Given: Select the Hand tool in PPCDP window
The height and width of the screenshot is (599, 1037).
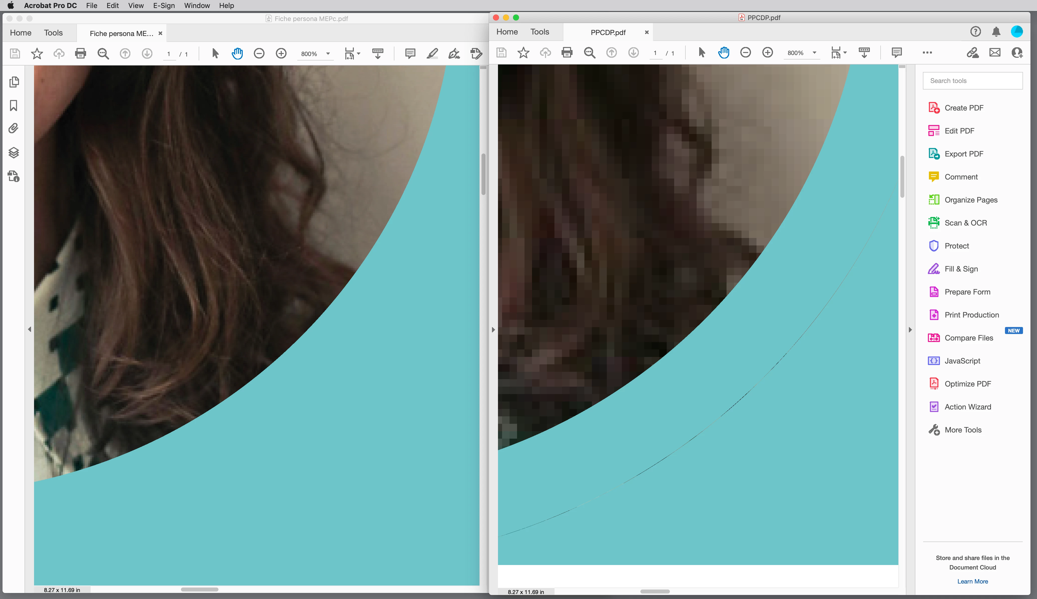Looking at the screenshot, I should click(723, 52).
